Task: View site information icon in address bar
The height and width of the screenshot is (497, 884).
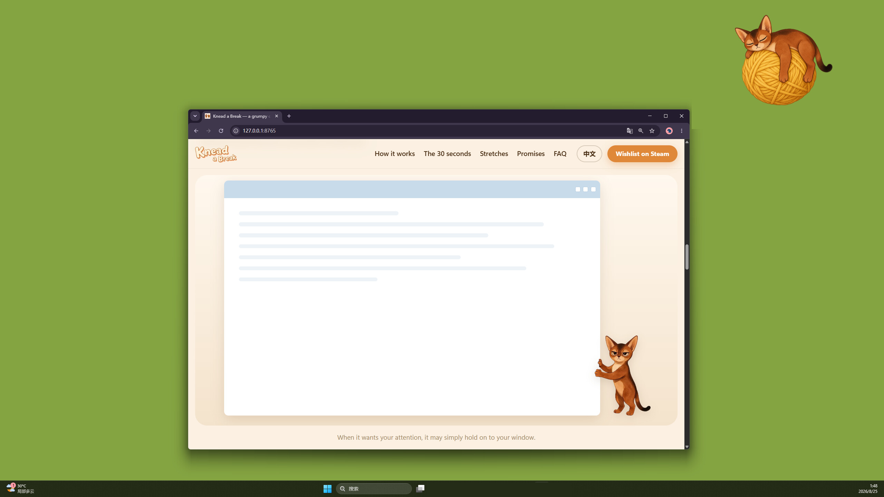Action: [236, 131]
